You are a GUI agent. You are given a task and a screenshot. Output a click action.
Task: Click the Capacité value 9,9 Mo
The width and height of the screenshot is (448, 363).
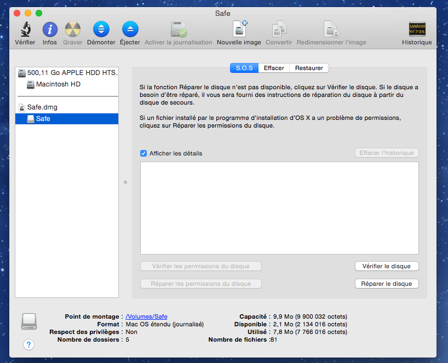(x=310, y=316)
